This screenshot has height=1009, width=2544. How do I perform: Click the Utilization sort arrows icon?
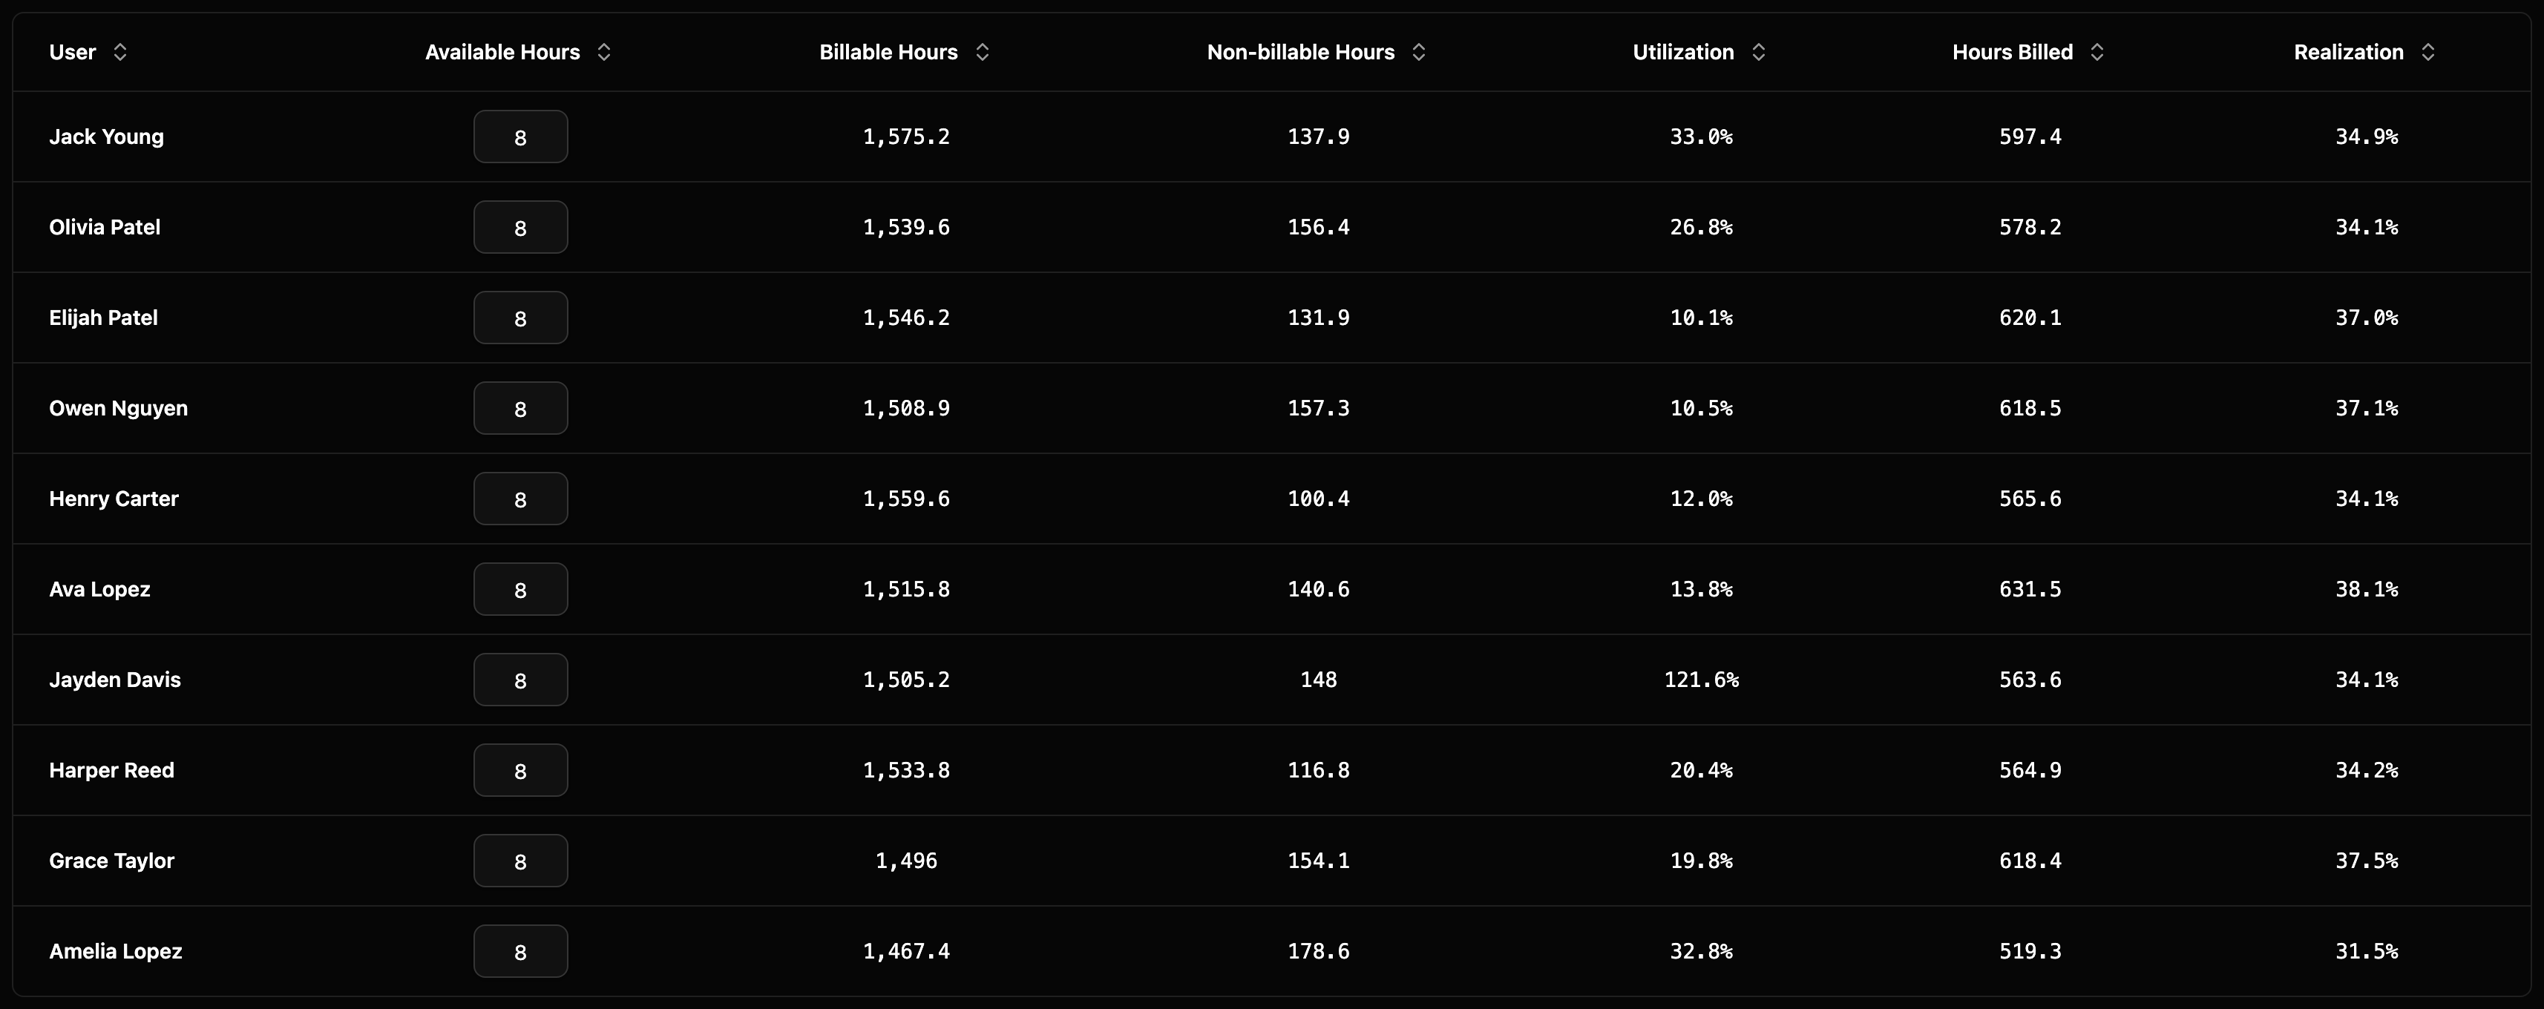pos(1759,53)
